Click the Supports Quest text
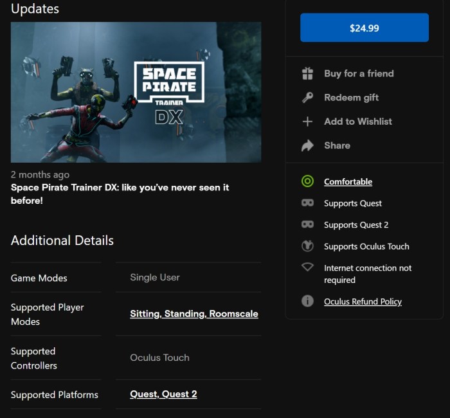Screen dimensions: 450x418 353,203
